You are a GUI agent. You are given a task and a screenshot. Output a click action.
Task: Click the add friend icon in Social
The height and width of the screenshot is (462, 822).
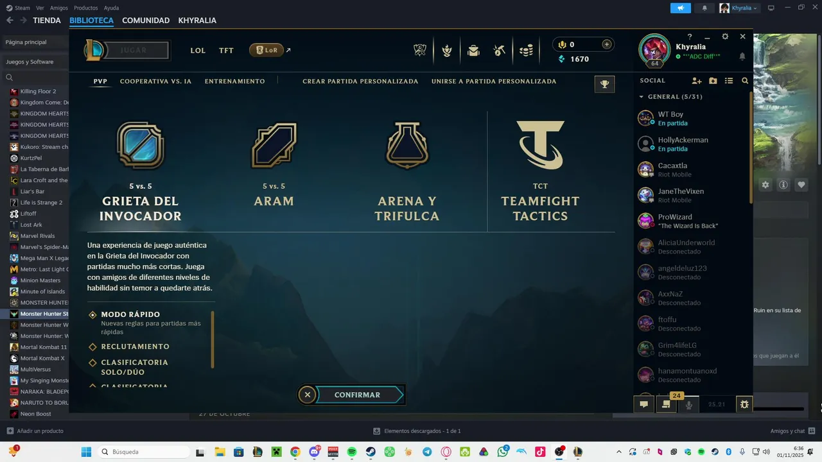tap(697, 81)
